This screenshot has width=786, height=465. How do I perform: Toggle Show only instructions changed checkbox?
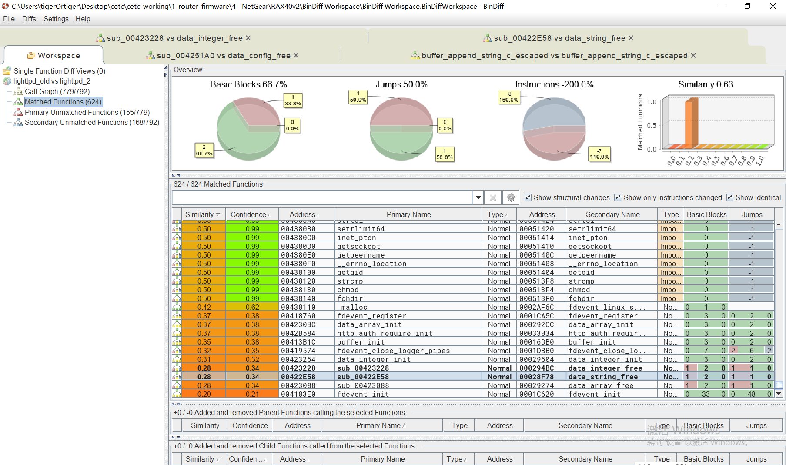coord(618,197)
